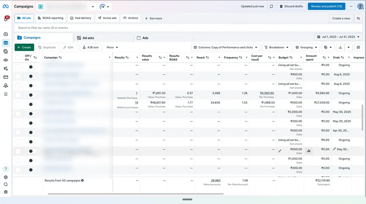Open the Grouping dropdown

click(x=306, y=47)
